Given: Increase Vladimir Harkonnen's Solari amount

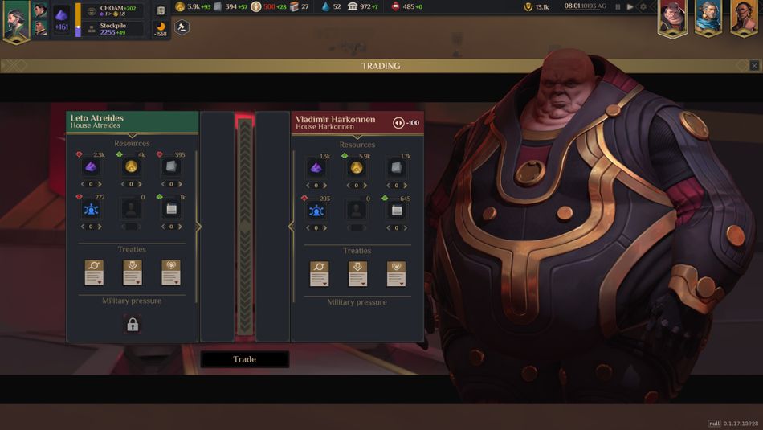Looking at the screenshot, I should tap(365, 186).
